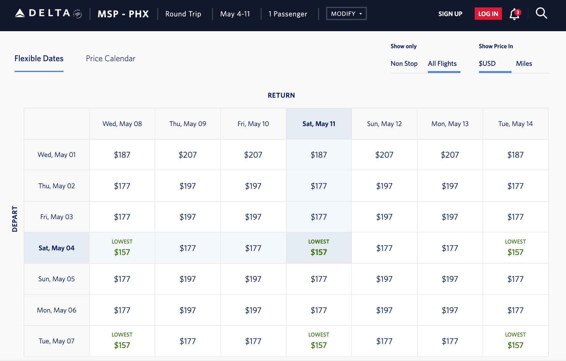Show prices in $USD
The image size is (566, 361).
click(486, 63)
